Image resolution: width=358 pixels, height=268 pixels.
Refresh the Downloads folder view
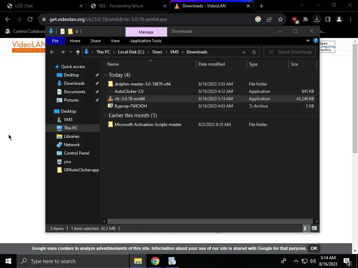click(x=254, y=52)
